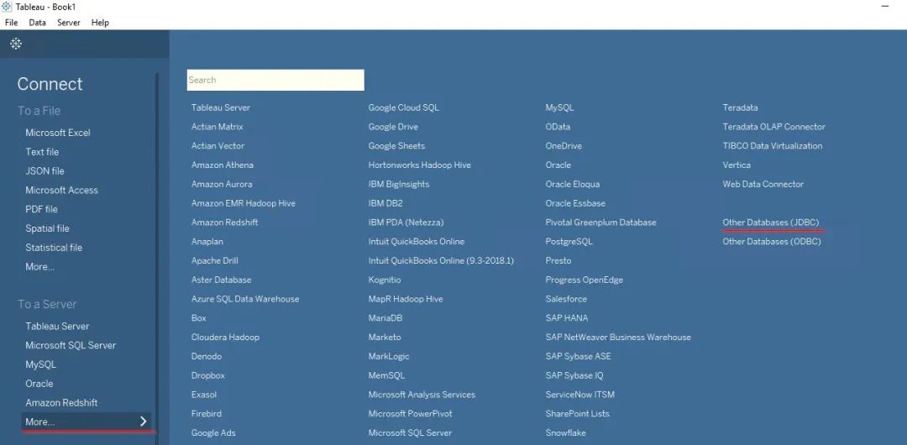
Task: Connect to a Microsoft Excel file
Action: (58, 133)
